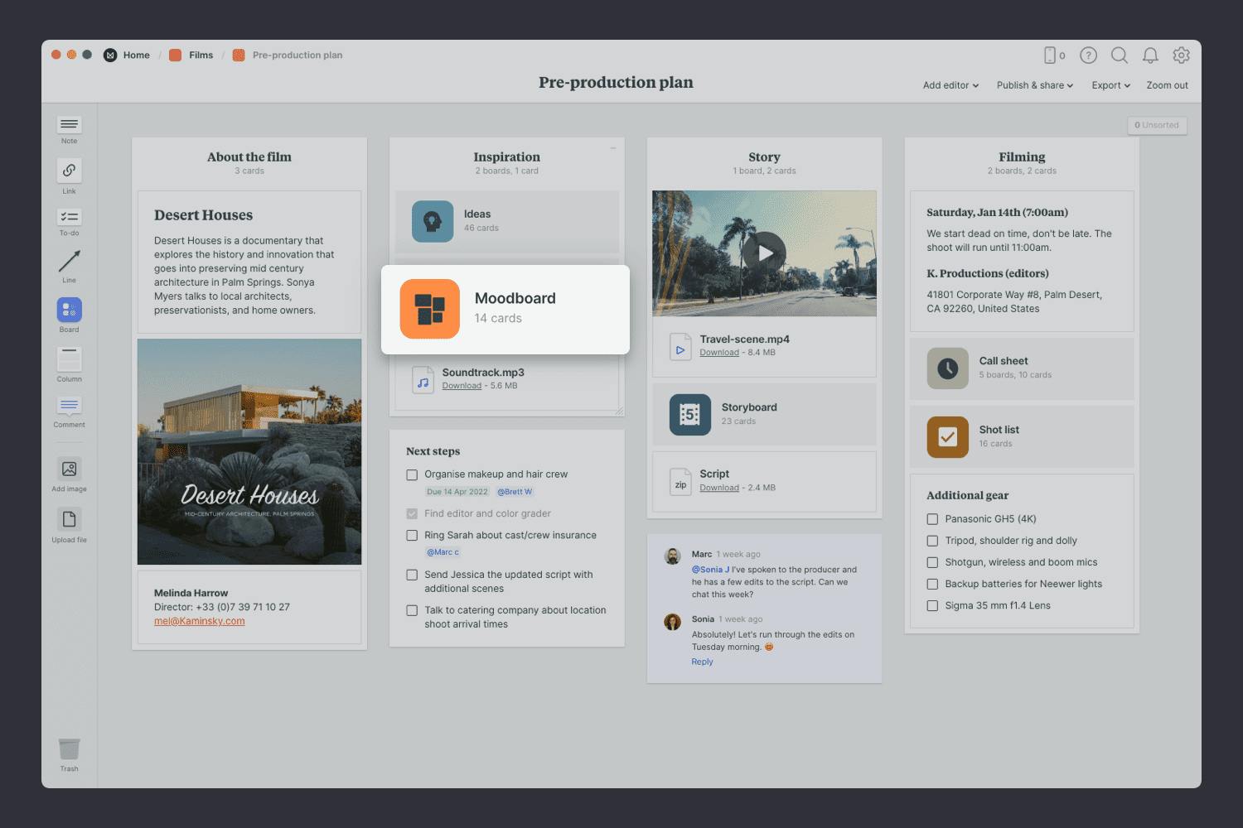This screenshot has width=1243, height=828.
Task: Open search with magnifier icon
Action: pos(1119,55)
